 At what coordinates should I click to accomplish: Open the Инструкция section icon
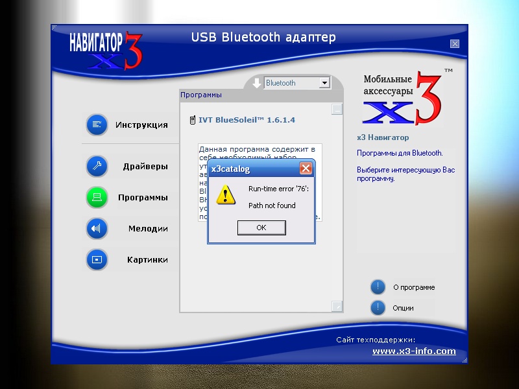pos(97,124)
